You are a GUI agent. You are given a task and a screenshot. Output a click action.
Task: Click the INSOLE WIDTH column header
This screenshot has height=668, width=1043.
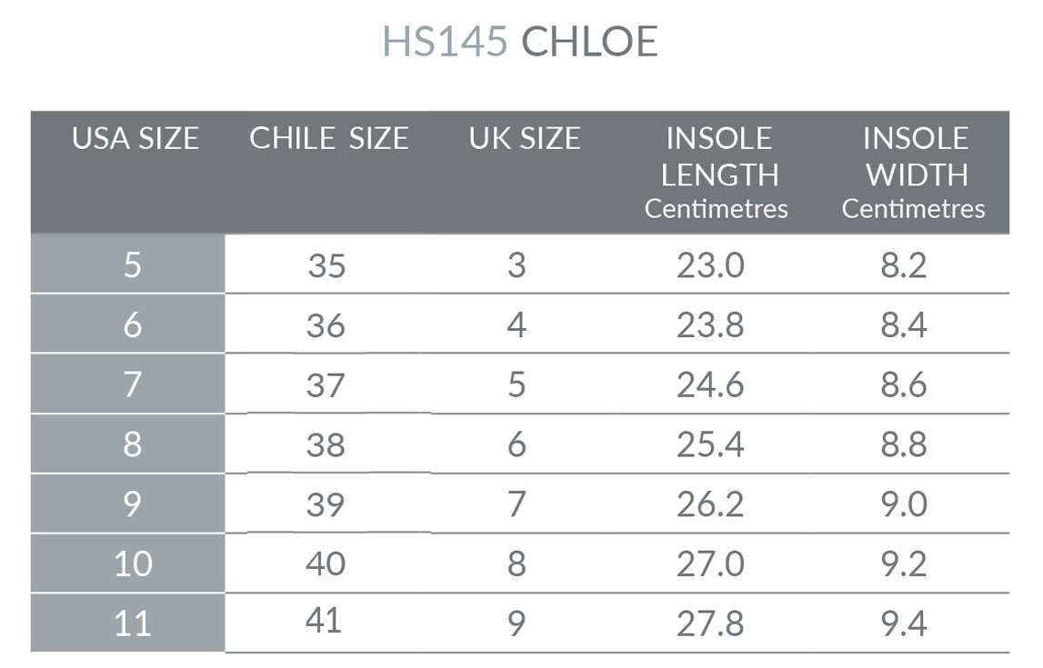pyautogui.click(x=914, y=173)
